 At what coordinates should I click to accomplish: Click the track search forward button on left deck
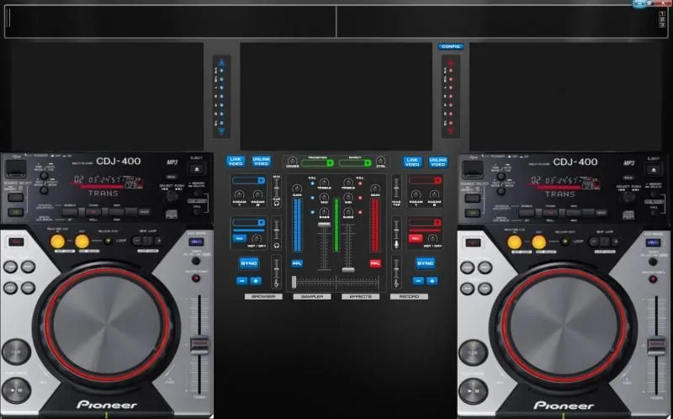[29, 267]
